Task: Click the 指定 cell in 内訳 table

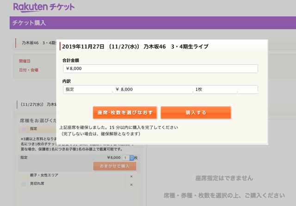Action: pyautogui.click(x=88, y=89)
